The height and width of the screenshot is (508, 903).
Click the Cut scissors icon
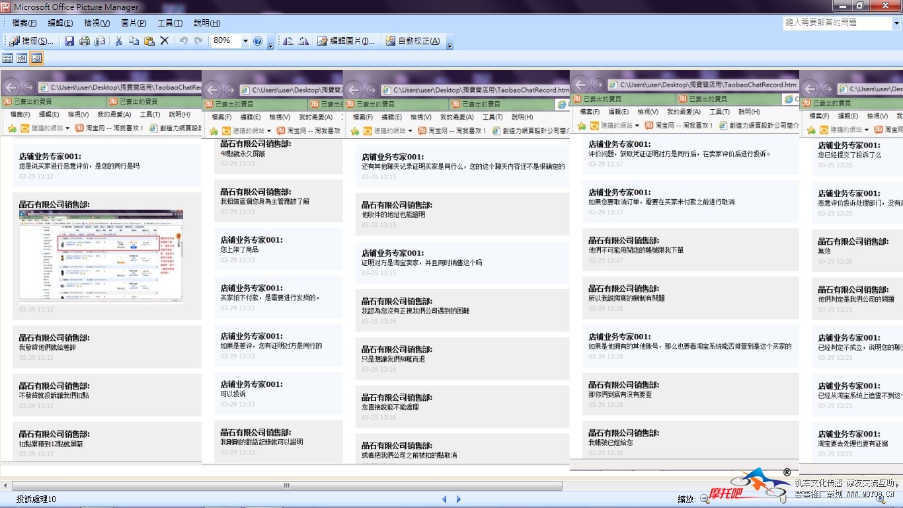click(x=118, y=41)
